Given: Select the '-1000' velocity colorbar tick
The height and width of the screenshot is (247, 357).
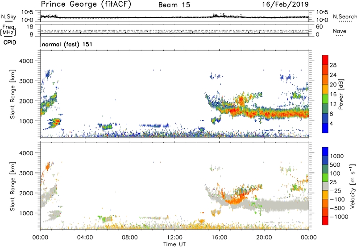Looking at the screenshot, I should (339, 217).
